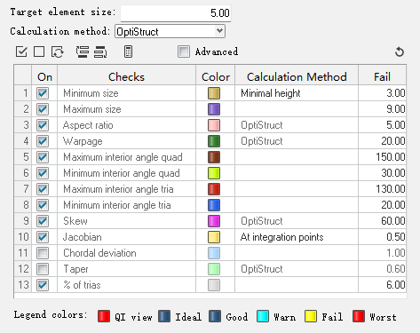Click the light green Taper swatch
Image resolution: width=420 pixels, height=333 pixels.
pyautogui.click(x=214, y=269)
